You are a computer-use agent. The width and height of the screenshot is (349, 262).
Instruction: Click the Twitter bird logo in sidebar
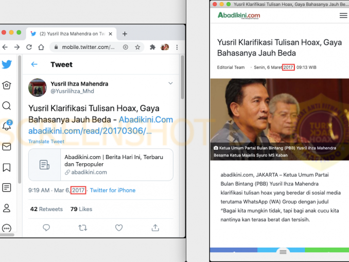point(7,64)
